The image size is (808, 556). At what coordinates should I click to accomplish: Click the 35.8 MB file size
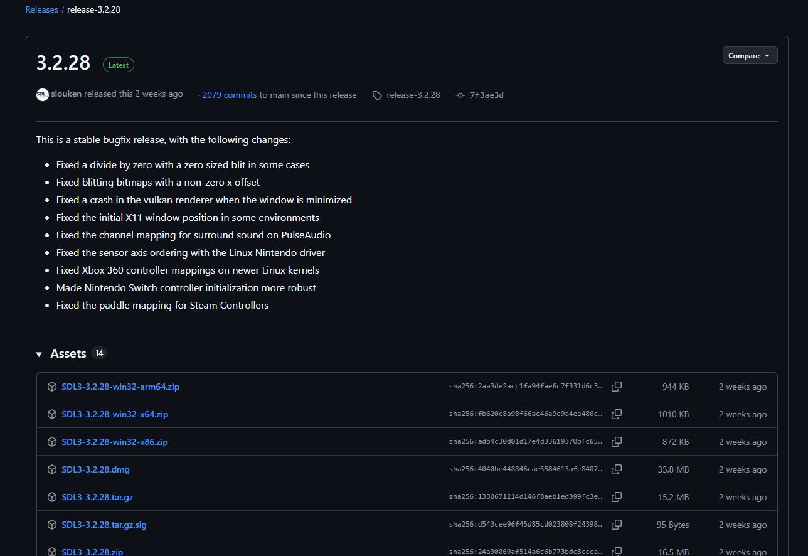(673, 469)
